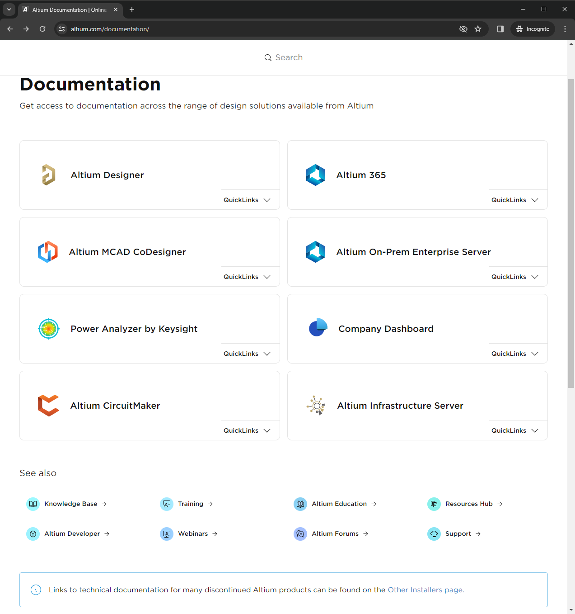Viewport: 575px width, 614px height.
Task: Open the Altium Education link
Action: click(344, 504)
